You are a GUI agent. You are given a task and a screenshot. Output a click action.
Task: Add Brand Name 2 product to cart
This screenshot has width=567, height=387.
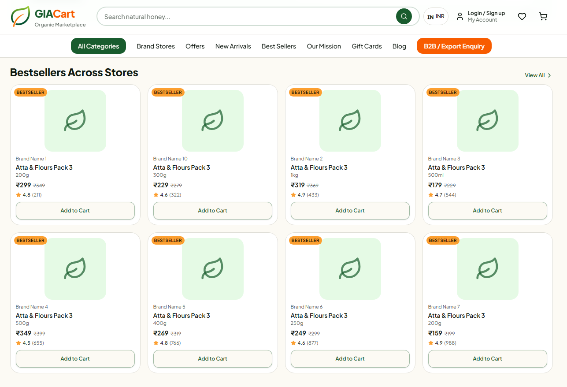pyautogui.click(x=350, y=211)
